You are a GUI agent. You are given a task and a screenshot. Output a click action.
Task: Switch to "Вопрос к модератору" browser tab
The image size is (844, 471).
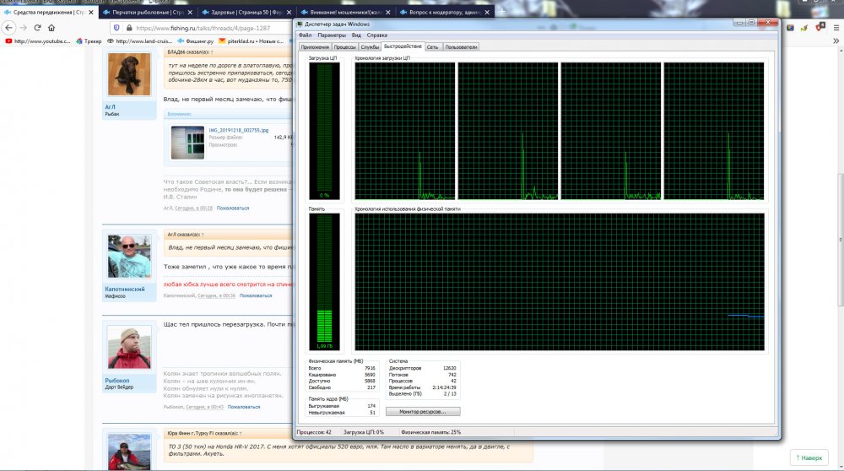445,12
